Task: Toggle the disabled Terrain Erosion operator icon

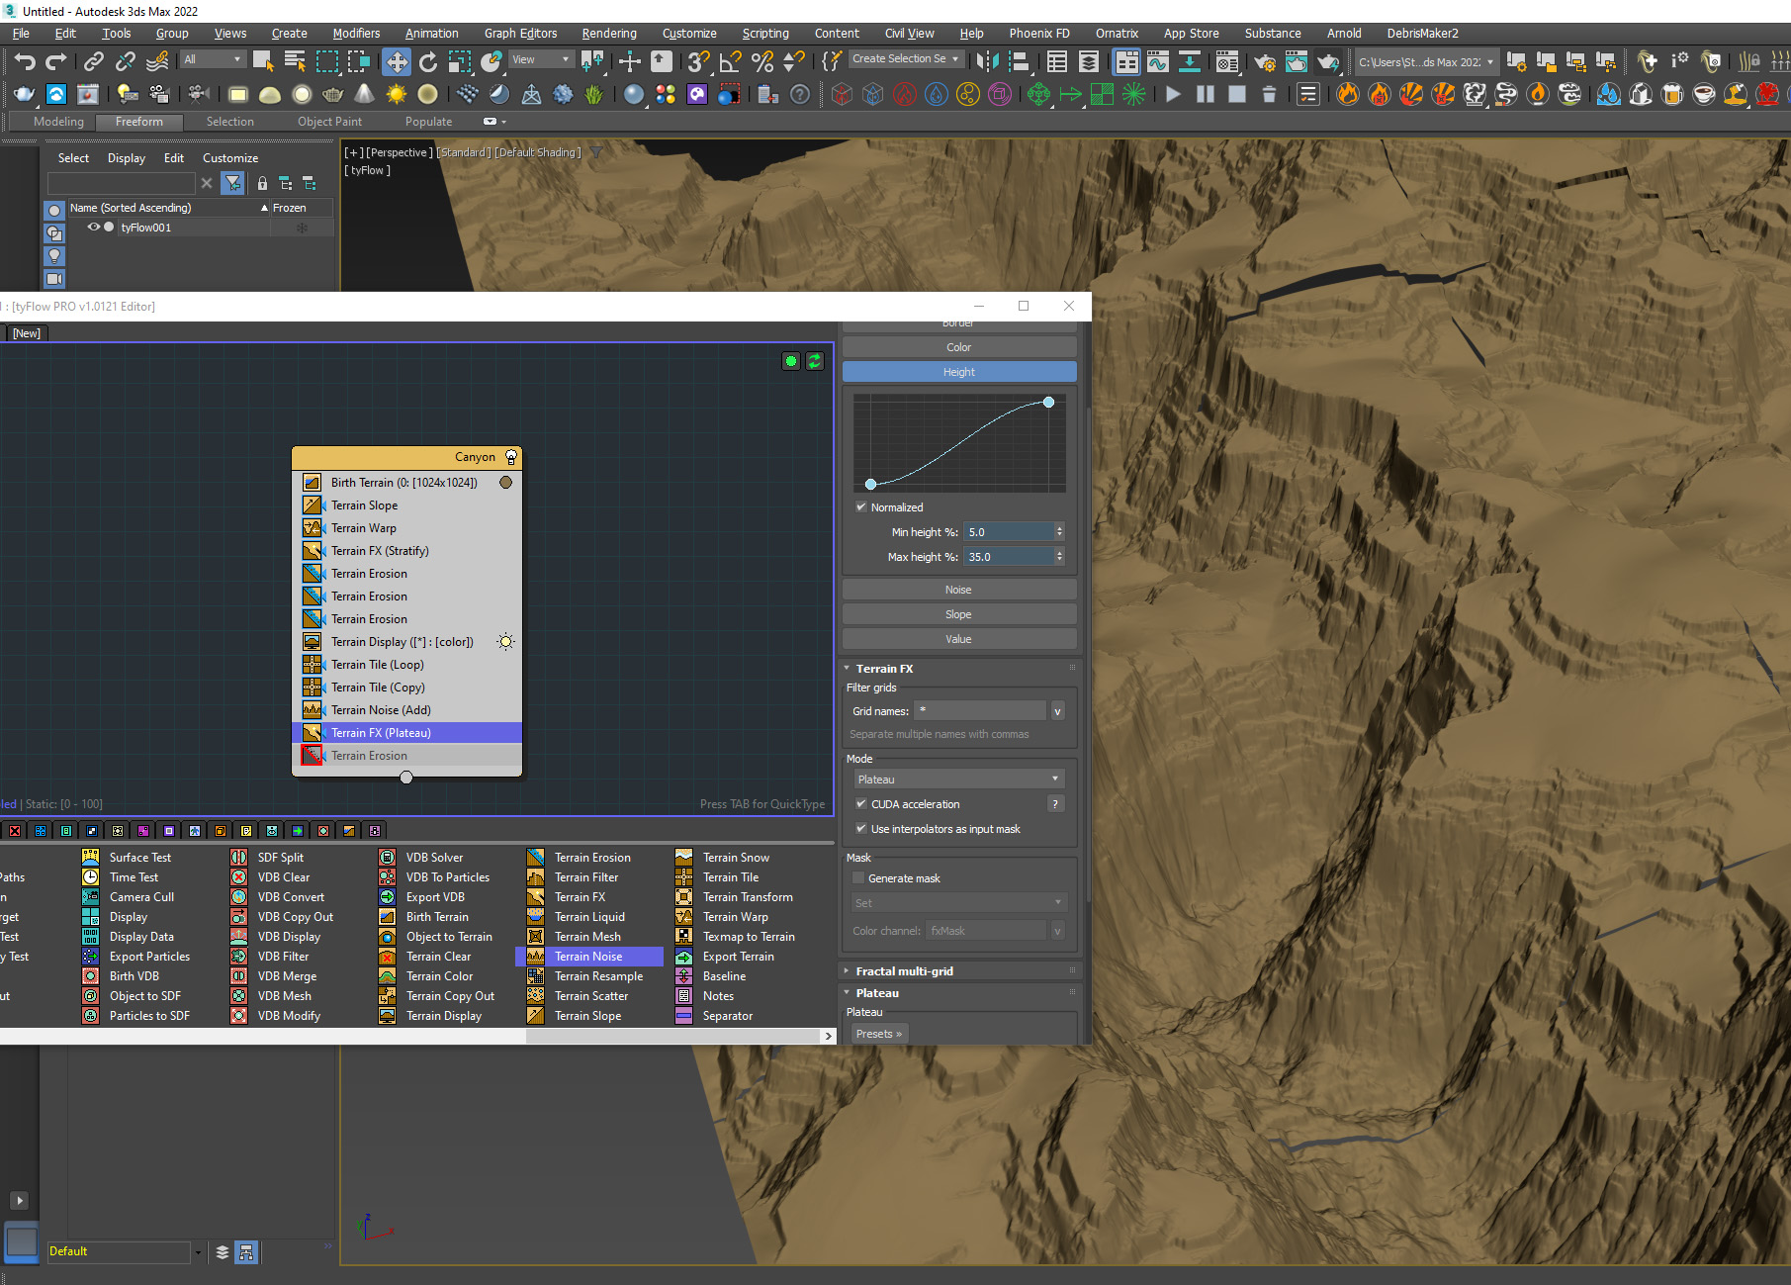Action: [x=313, y=756]
